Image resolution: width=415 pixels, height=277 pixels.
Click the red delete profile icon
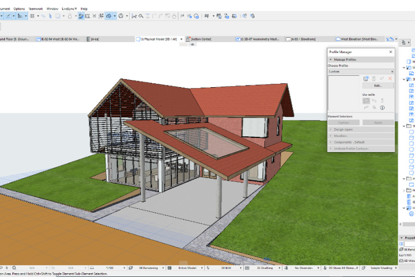[x=390, y=78]
